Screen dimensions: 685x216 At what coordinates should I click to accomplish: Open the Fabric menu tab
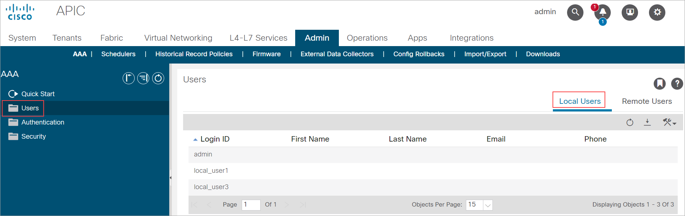point(112,38)
